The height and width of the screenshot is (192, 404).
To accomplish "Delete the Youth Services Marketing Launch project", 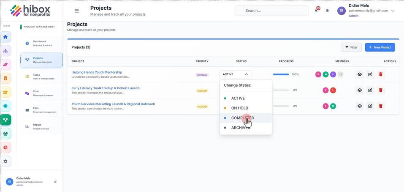I will pyautogui.click(x=380, y=106).
